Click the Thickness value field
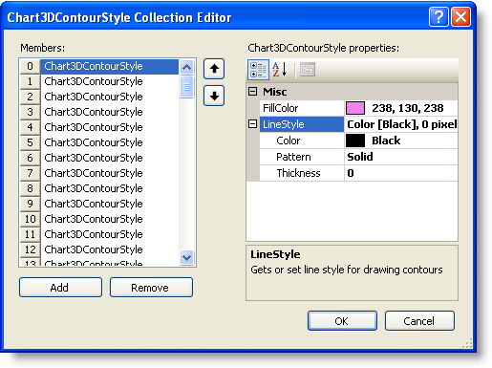This screenshot has height=368, width=492. tap(401, 173)
